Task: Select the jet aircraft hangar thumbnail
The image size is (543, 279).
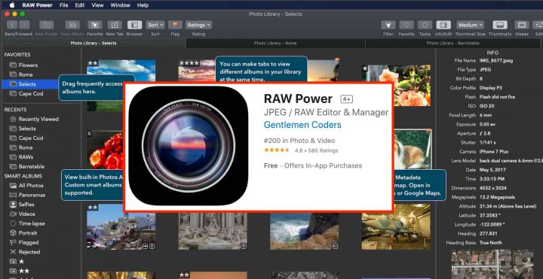Action: click(x=396, y=227)
